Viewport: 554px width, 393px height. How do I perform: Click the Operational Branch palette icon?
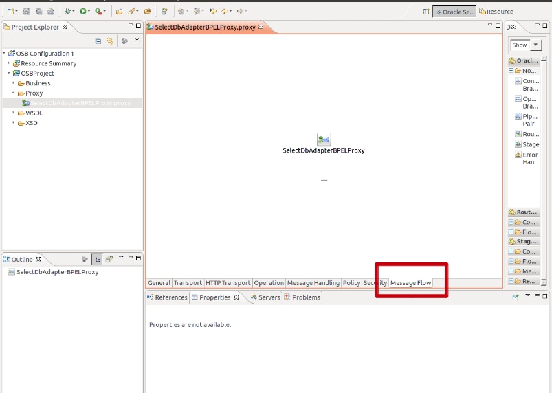(x=518, y=98)
